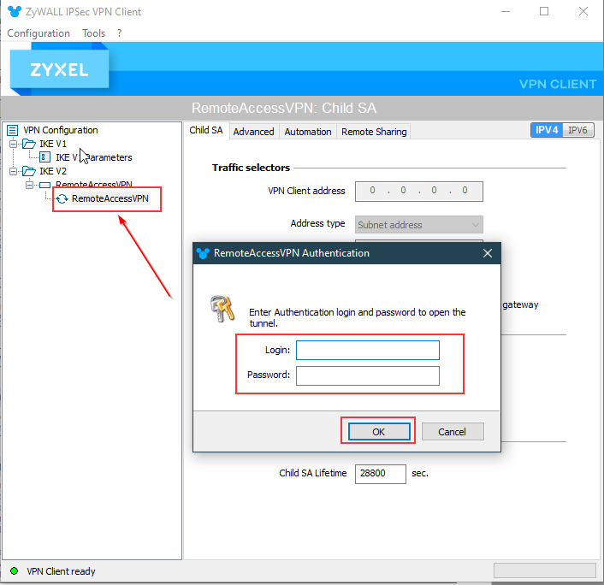Click the green VPN Client ready indicator
The image size is (604, 585).
[14, 570]
